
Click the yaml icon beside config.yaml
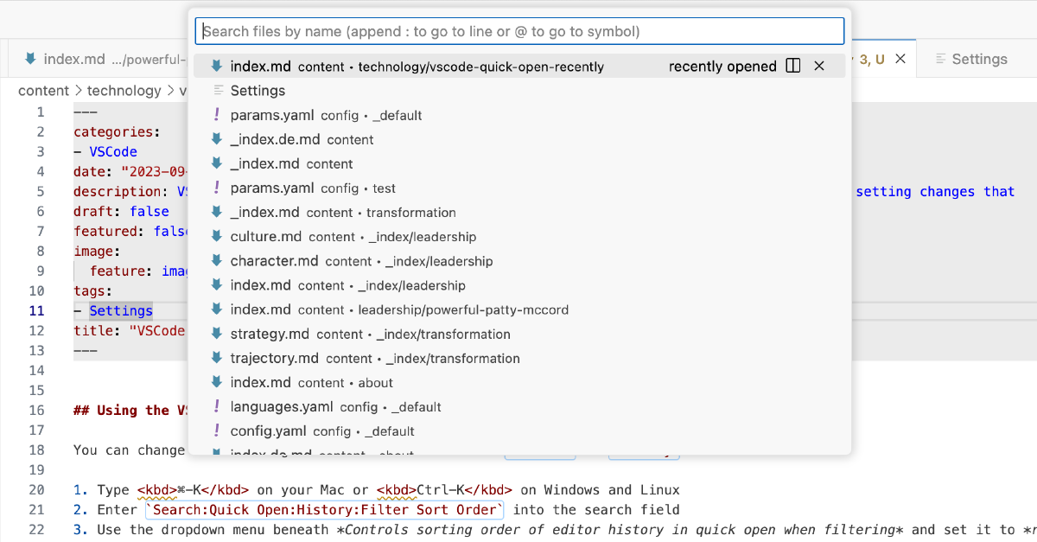point(216,430)
